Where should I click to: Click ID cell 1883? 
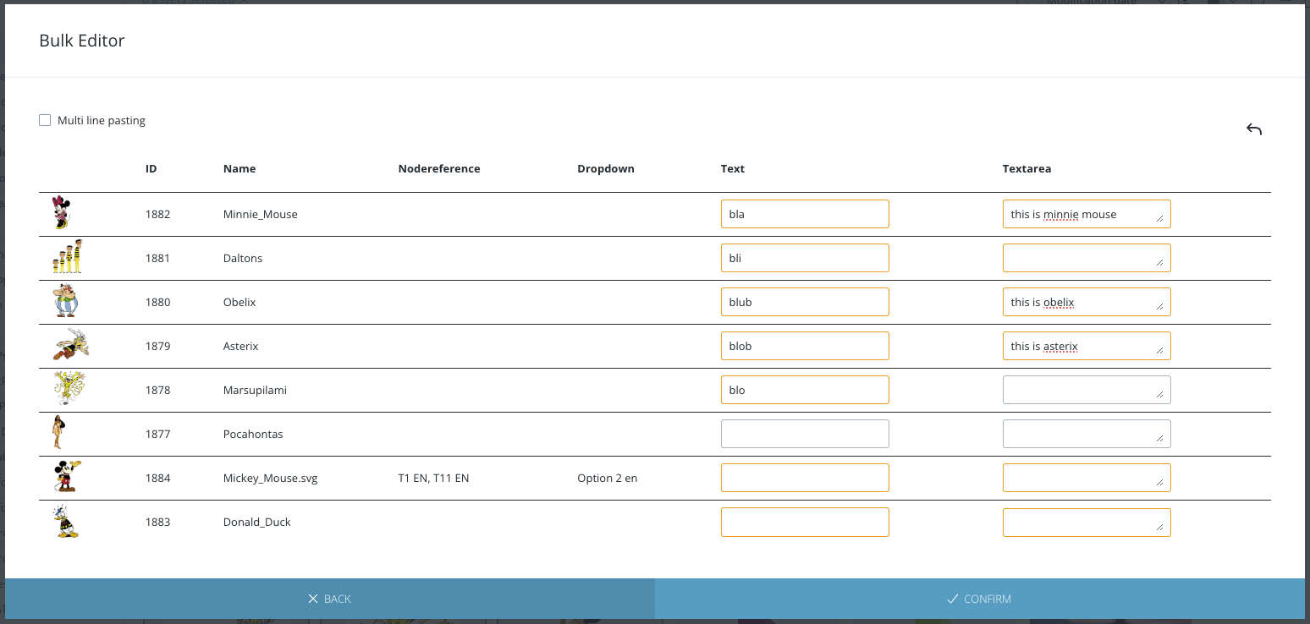(x=157, y=522)
